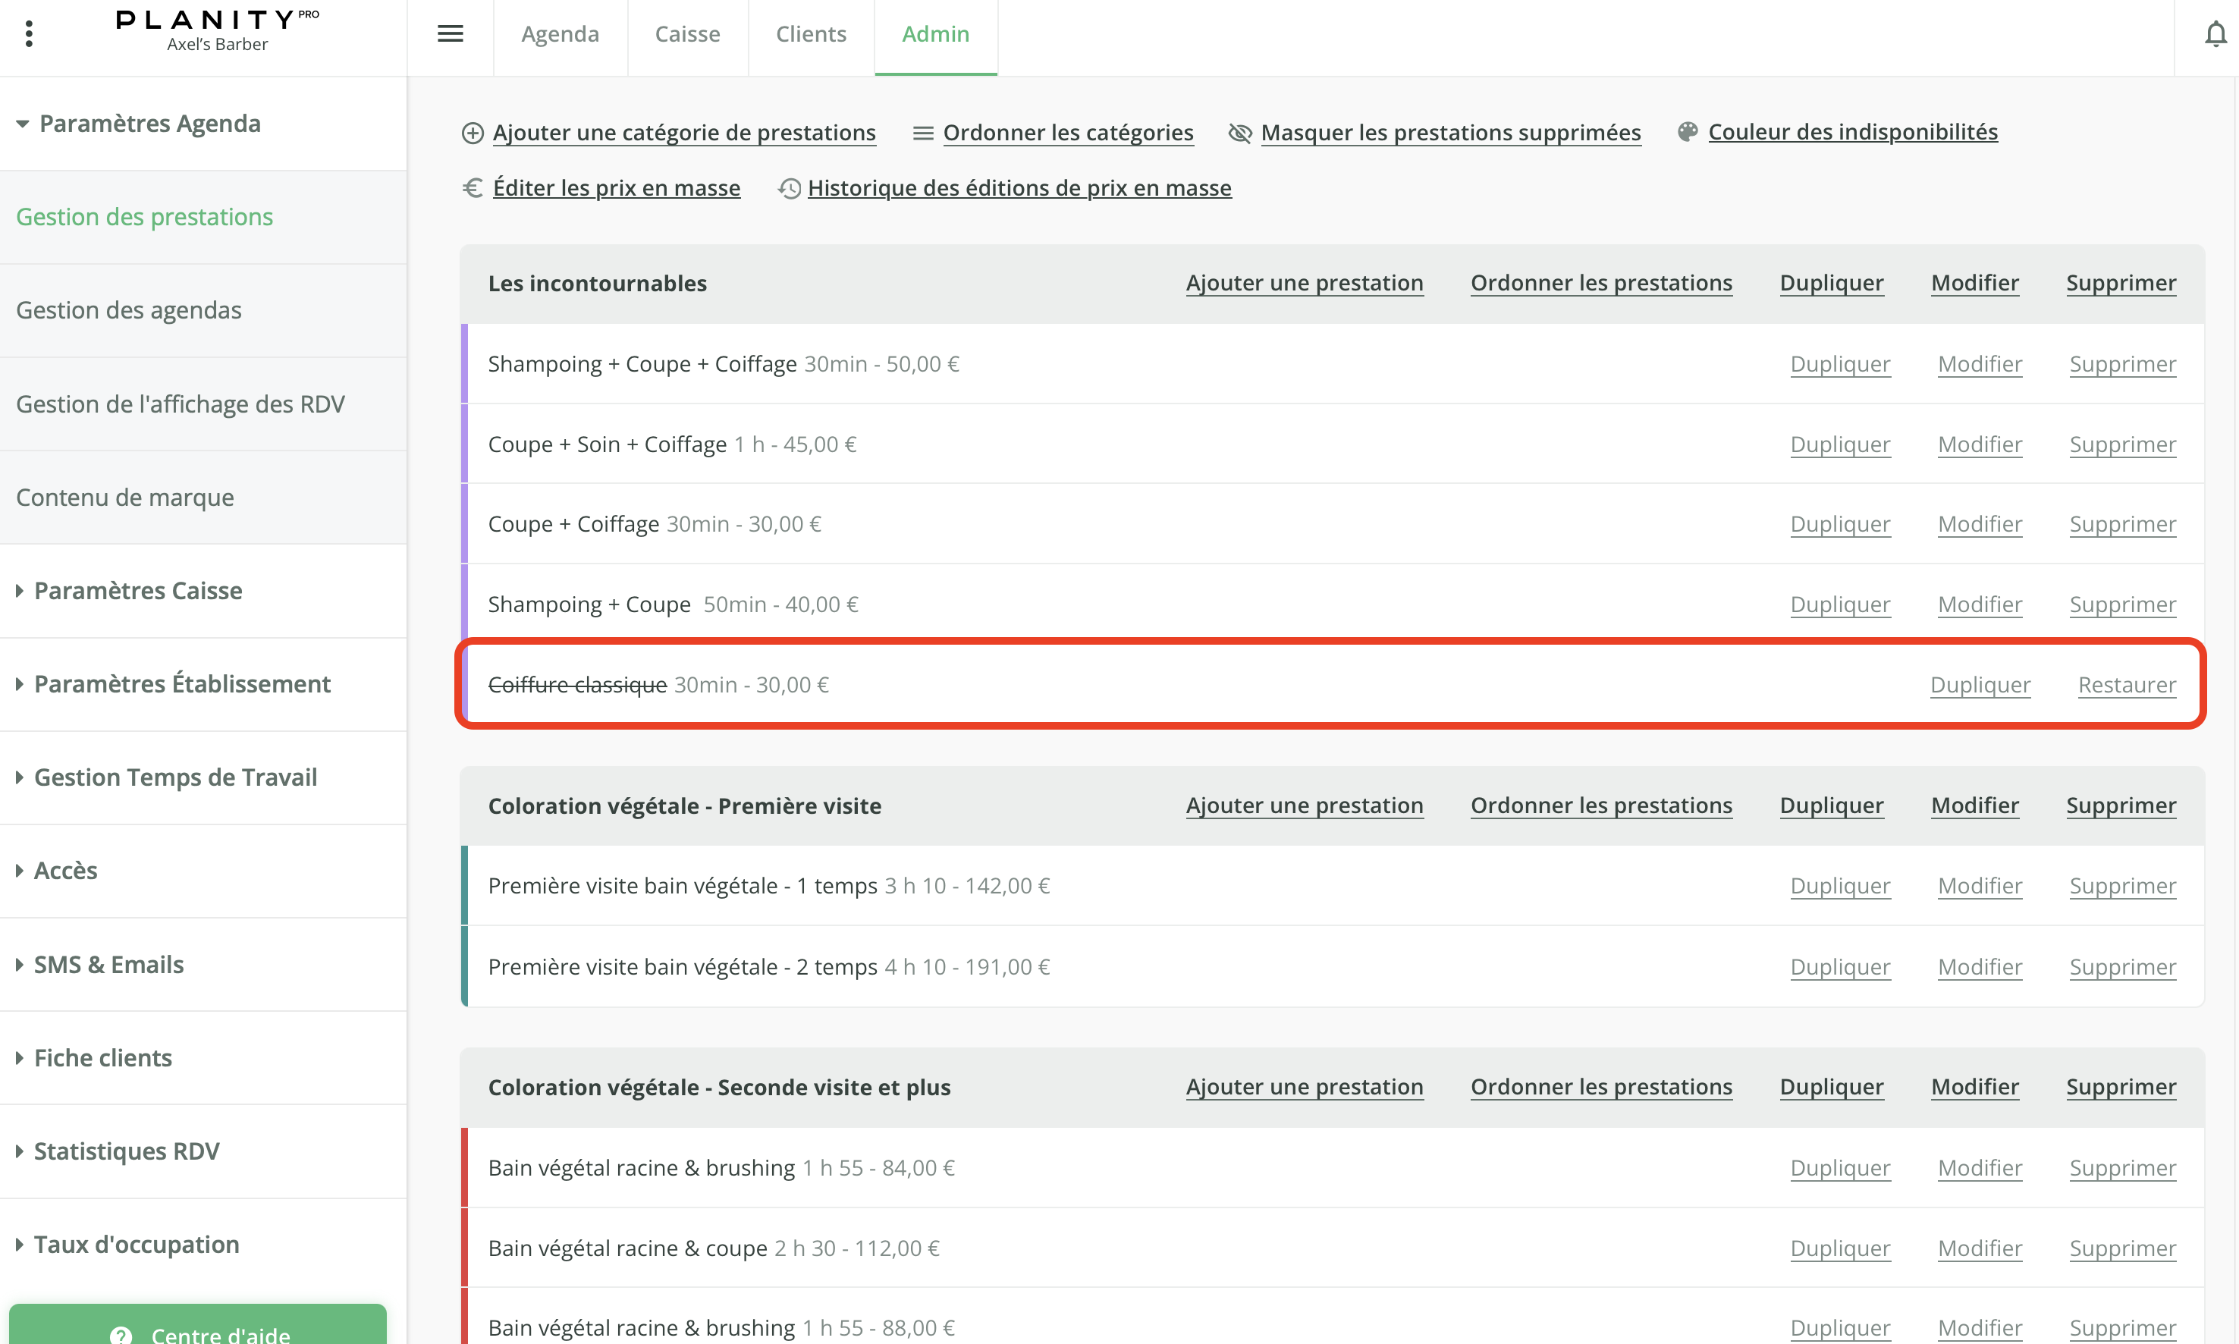Open the three-dot vertical menu
The image size is (2239, 1344).
coord(29,33)
